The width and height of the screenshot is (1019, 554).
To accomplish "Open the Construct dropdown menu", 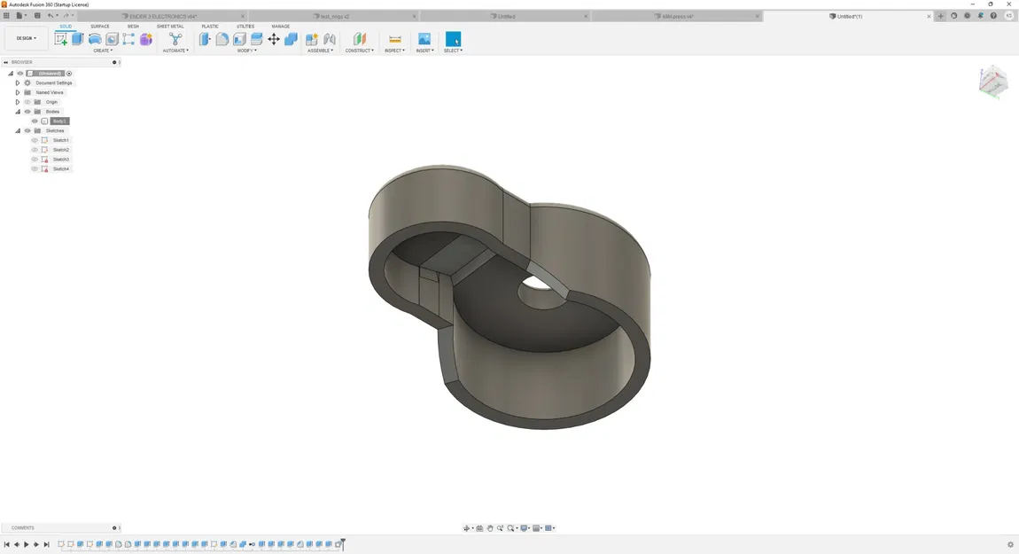I will (x=360, y=50).
